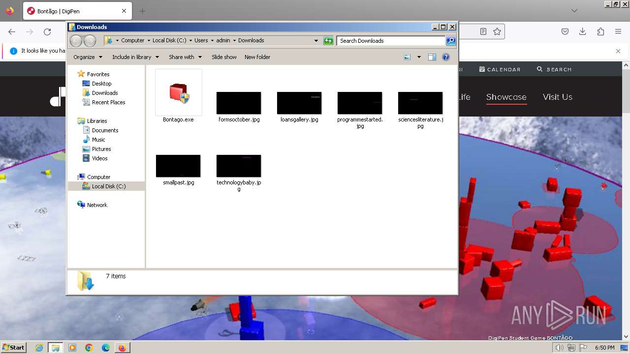Open the Organize menu
Viewport: 630px width, 354px height.
[x=88, y=57]
